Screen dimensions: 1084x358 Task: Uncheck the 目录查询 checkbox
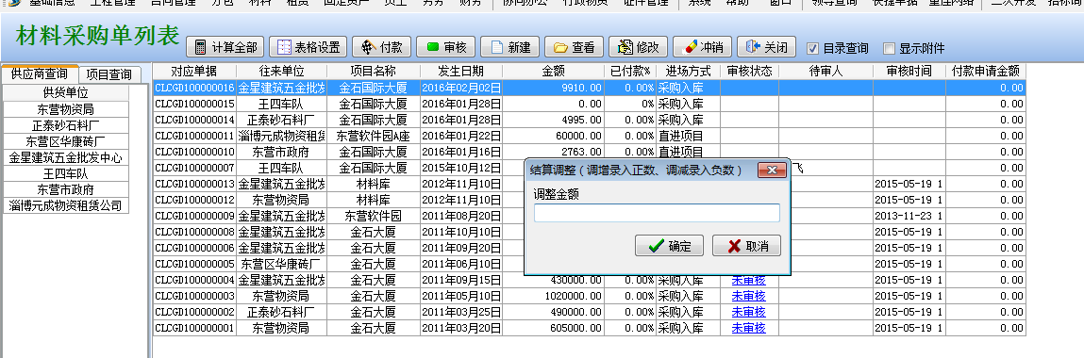click(812, 48)
